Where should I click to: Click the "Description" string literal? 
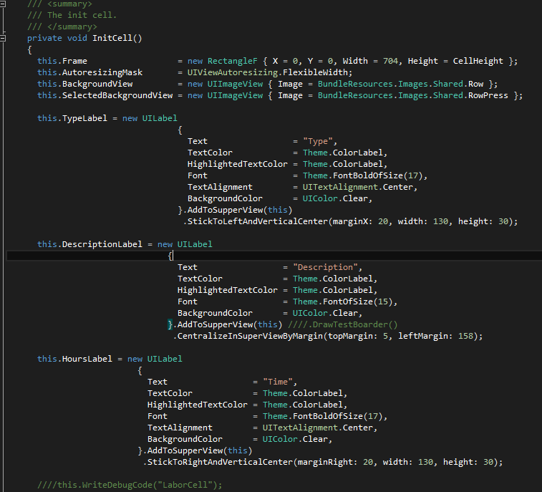tap(325, 267)
